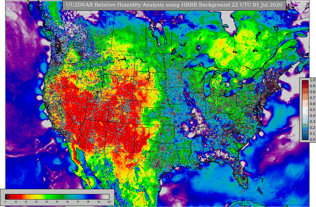Viewport: 316px width, 207px height.
Task: Click the 0.2 label on the vertical colorbar
Action: (312, 128)
